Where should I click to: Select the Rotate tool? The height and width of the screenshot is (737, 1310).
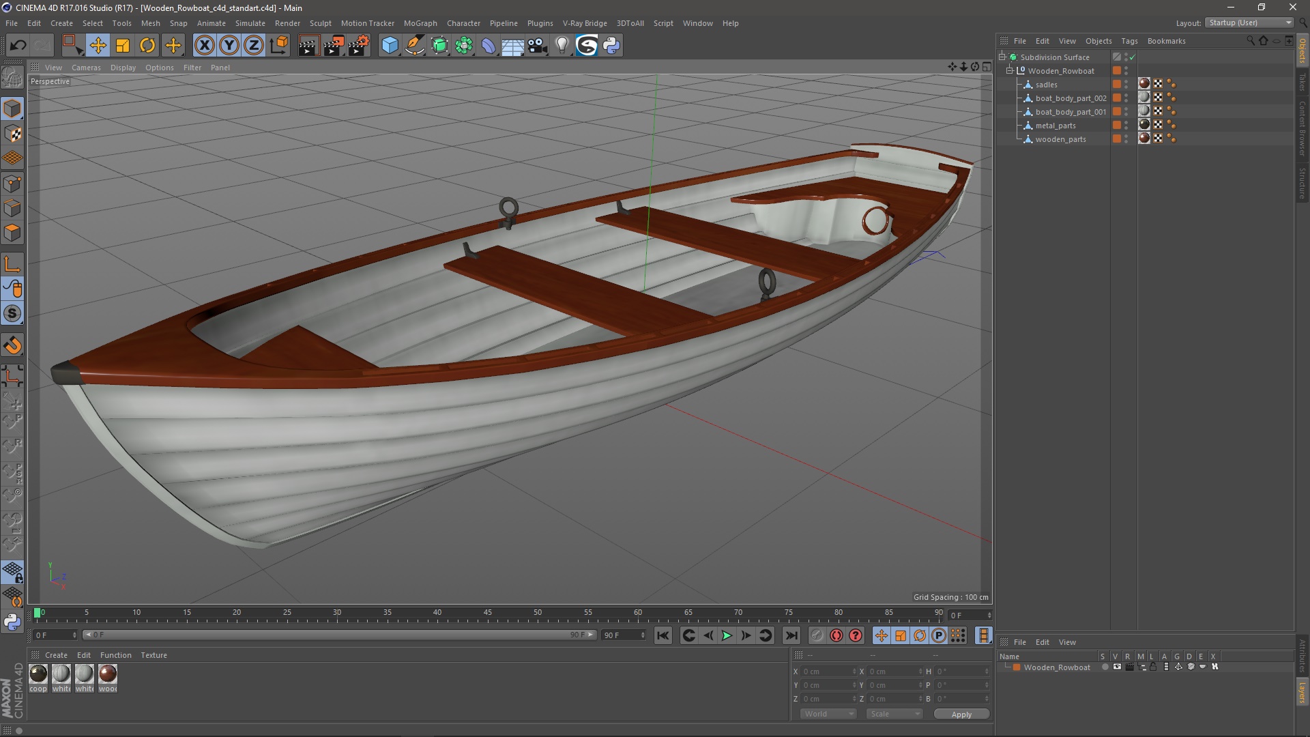(147, 46)
